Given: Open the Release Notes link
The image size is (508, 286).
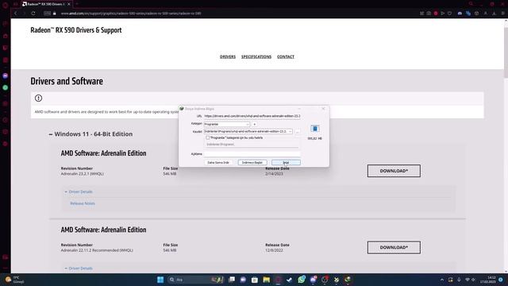Looking at the screenshot, I should [83, 203].
